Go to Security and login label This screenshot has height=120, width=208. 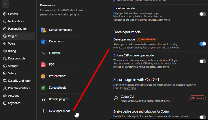[x=20, y=81]
